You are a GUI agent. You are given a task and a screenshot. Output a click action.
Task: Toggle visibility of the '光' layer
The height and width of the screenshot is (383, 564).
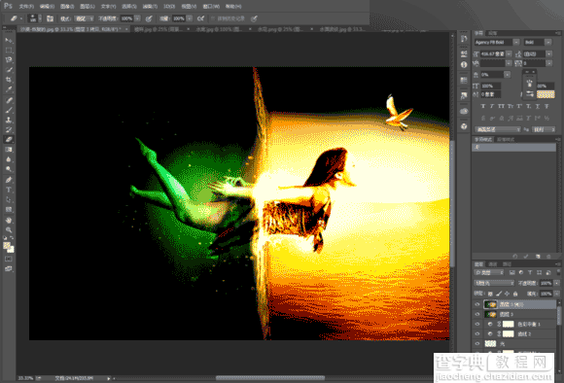(477, 343)
